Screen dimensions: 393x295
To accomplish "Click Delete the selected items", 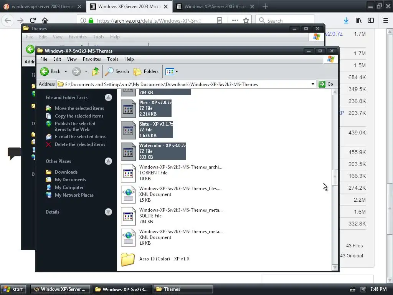I will (x=80, y=144).
